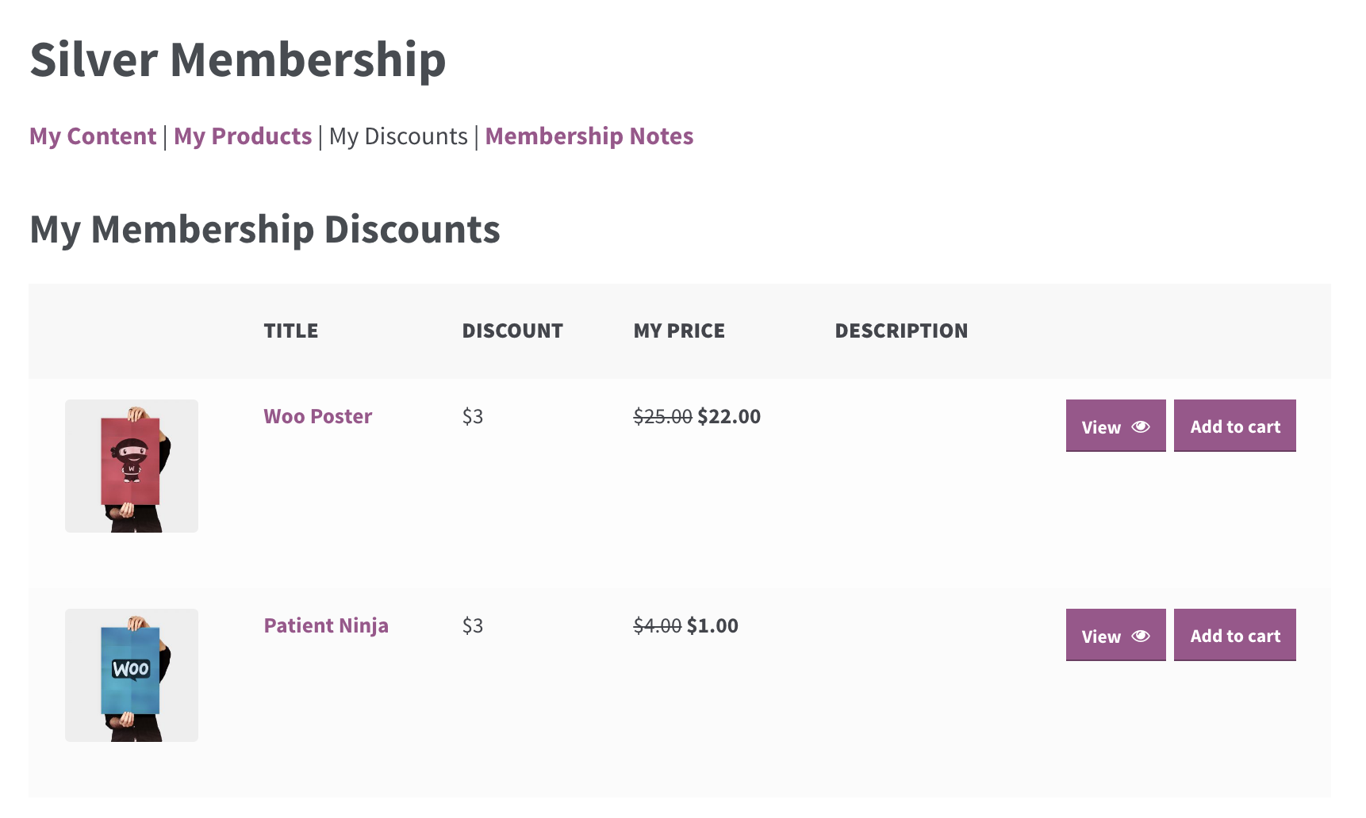
Task: Click the Woo Poster product thumbnail
Action: tap(132, 466)
